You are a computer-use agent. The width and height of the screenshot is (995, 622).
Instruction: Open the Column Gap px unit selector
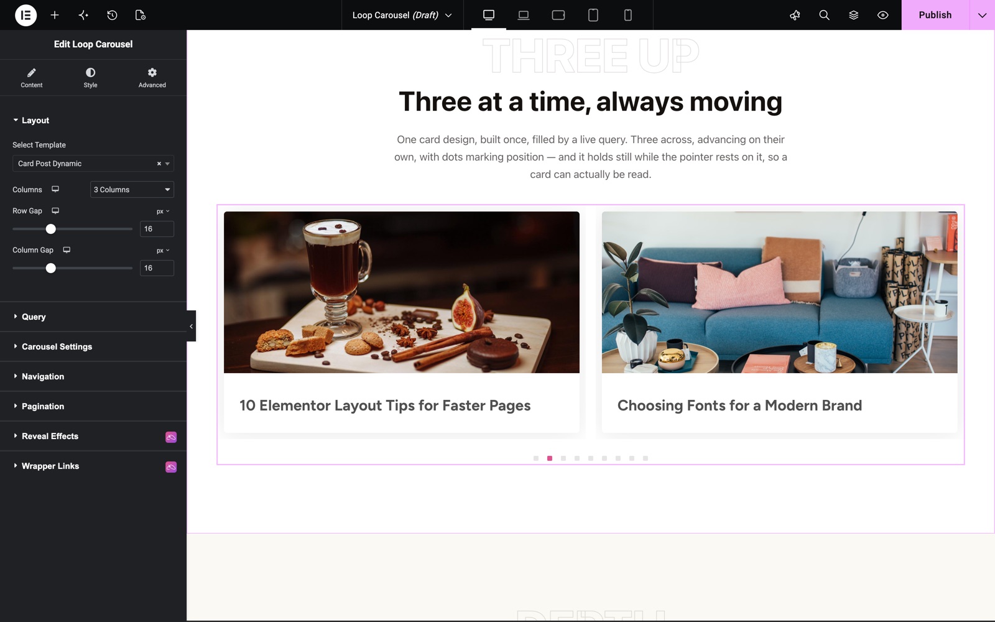(x=163, y=250)
